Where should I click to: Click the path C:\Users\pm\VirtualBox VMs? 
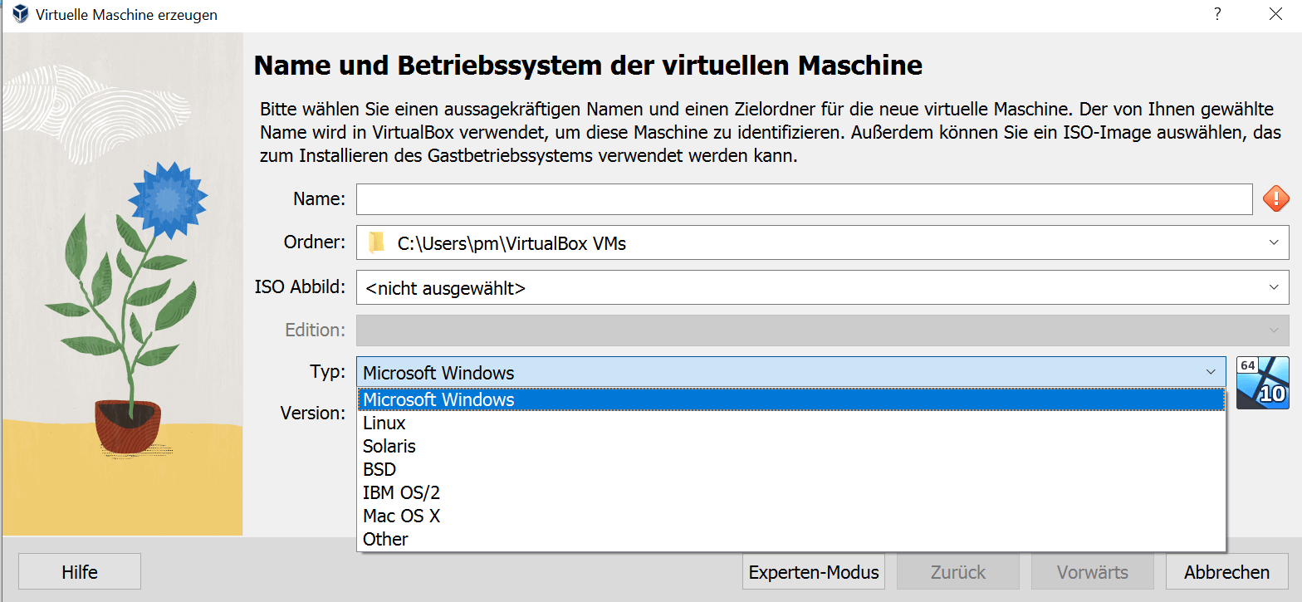[512, 243]
